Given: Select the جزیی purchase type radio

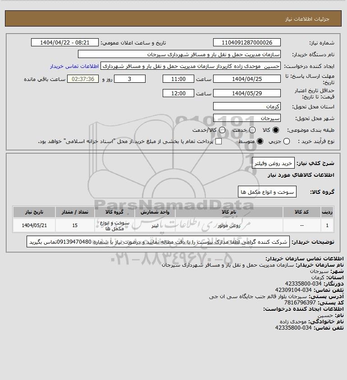Looking at the screenshot, I should [287, 141].
